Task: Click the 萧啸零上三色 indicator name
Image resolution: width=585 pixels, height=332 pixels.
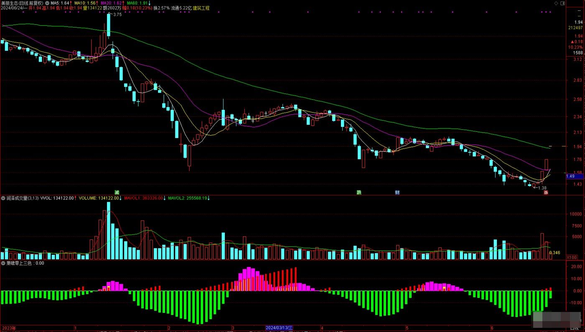Action: click(x=19, y=263)
